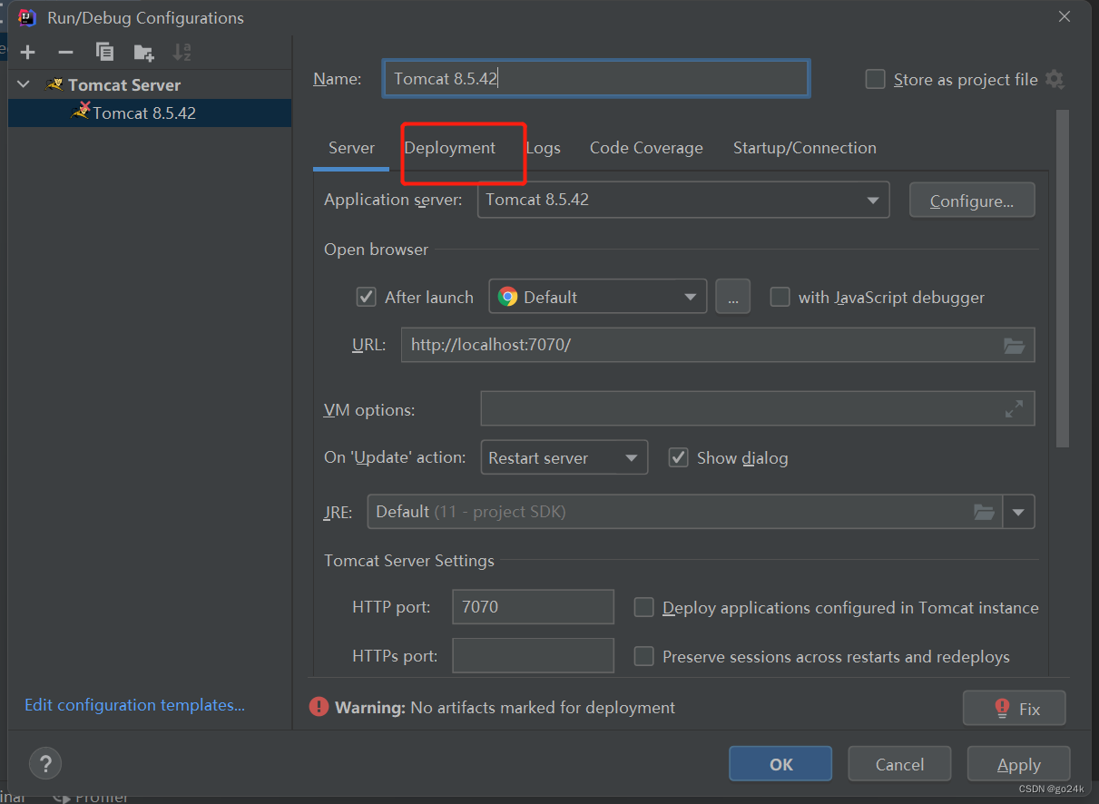Click the folder icon in URL field
The image size is (1099, 804).
[x=1014, y=345]
